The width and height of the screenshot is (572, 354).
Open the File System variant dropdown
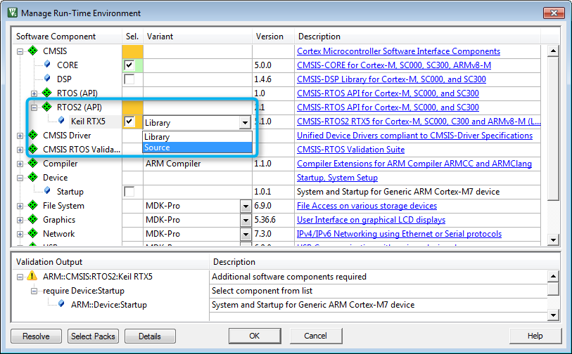pyautogui.click(x=246, y=206)
